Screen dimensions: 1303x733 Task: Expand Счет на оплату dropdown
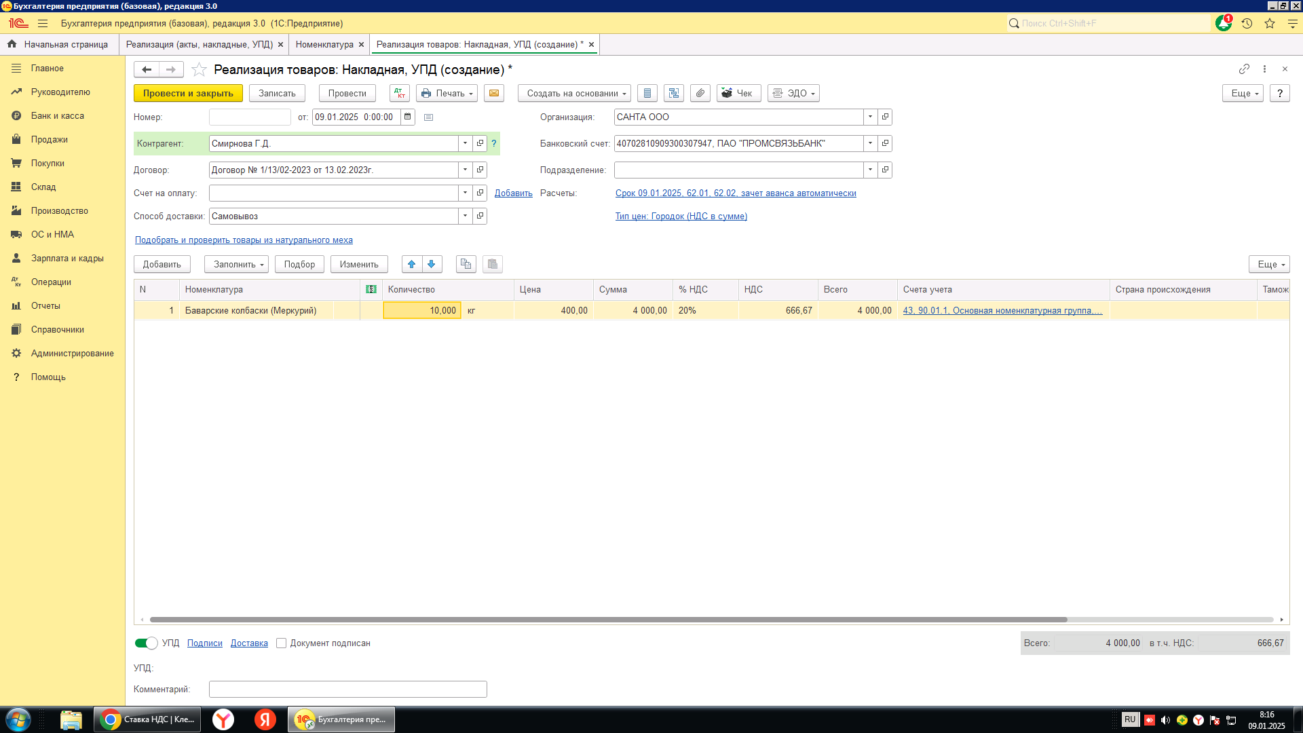pos(465,193)
